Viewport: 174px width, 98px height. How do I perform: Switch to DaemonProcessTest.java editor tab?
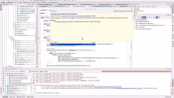point(123,4)
